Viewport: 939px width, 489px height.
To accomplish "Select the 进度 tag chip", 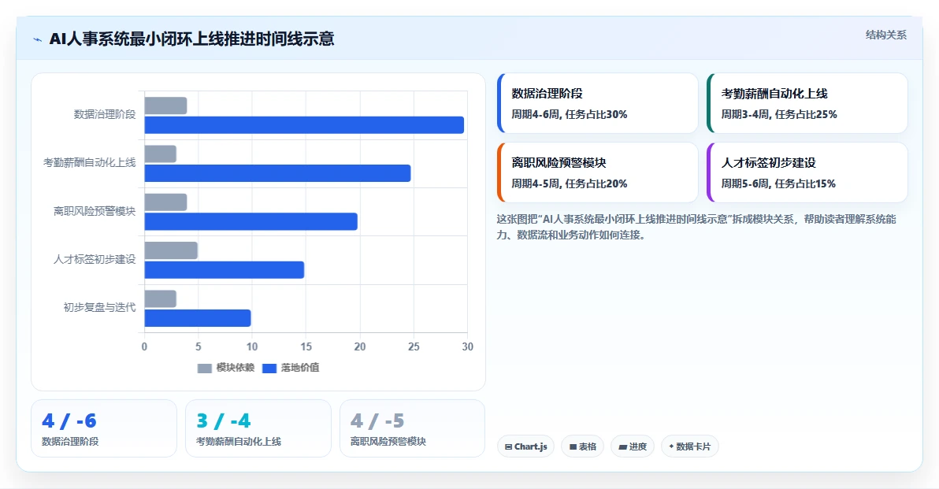I will (633, 446).
